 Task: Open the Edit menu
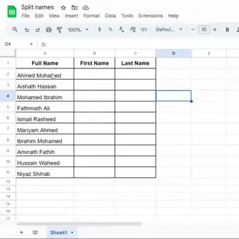[39, 16]
